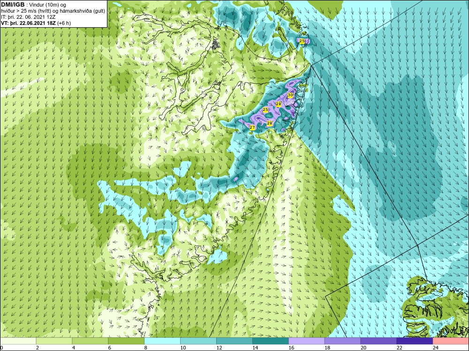Click the DMI/IGB title text

point(13,5)
